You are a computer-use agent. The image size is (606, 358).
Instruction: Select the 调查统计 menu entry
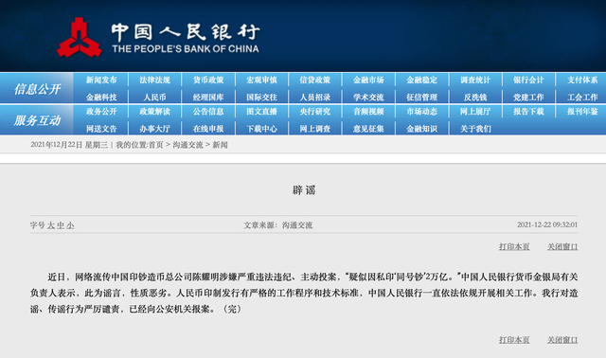(475, 80)
